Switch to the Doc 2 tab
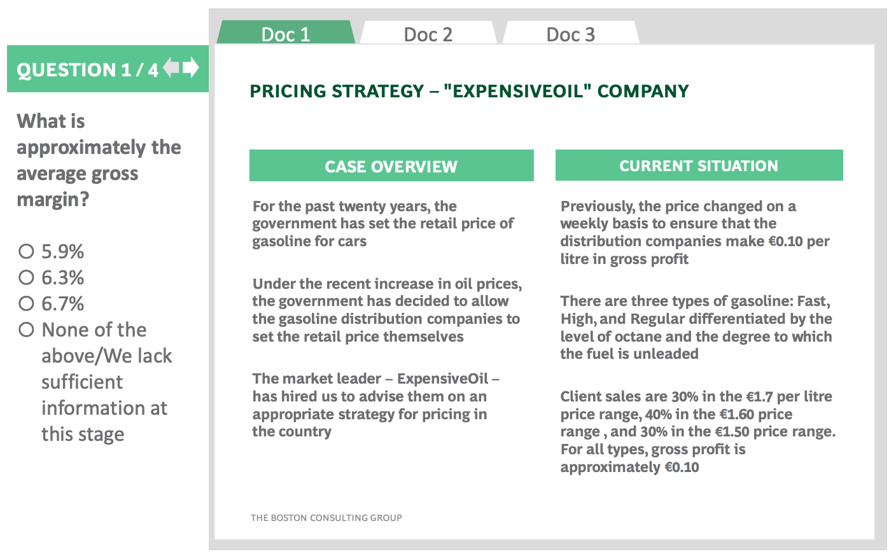Viewport: 896px width, 556px height. tap(428, 32)
